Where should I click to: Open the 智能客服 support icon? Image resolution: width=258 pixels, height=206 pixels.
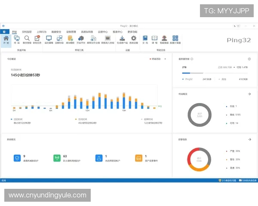pos(164,39)
